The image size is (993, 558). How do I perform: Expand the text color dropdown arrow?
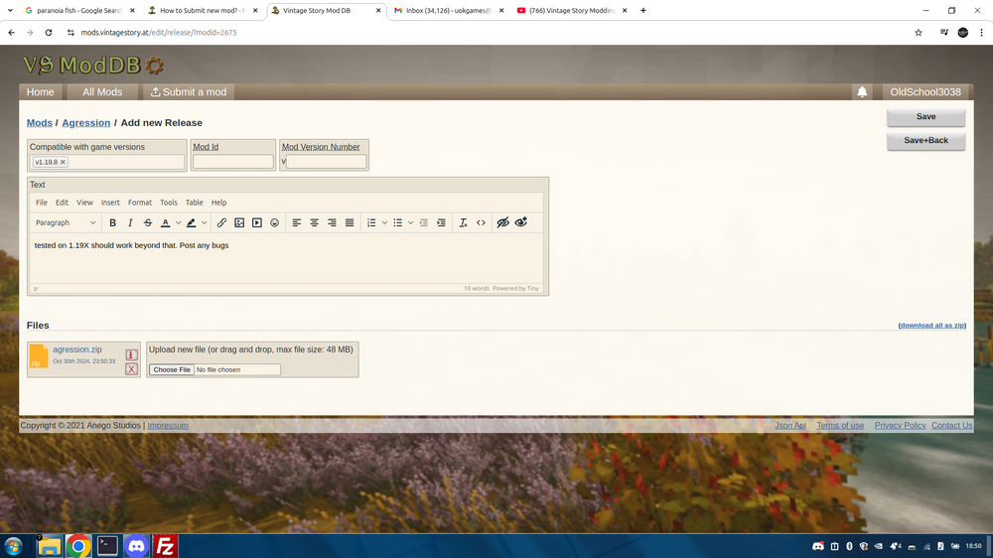(178, 223)
